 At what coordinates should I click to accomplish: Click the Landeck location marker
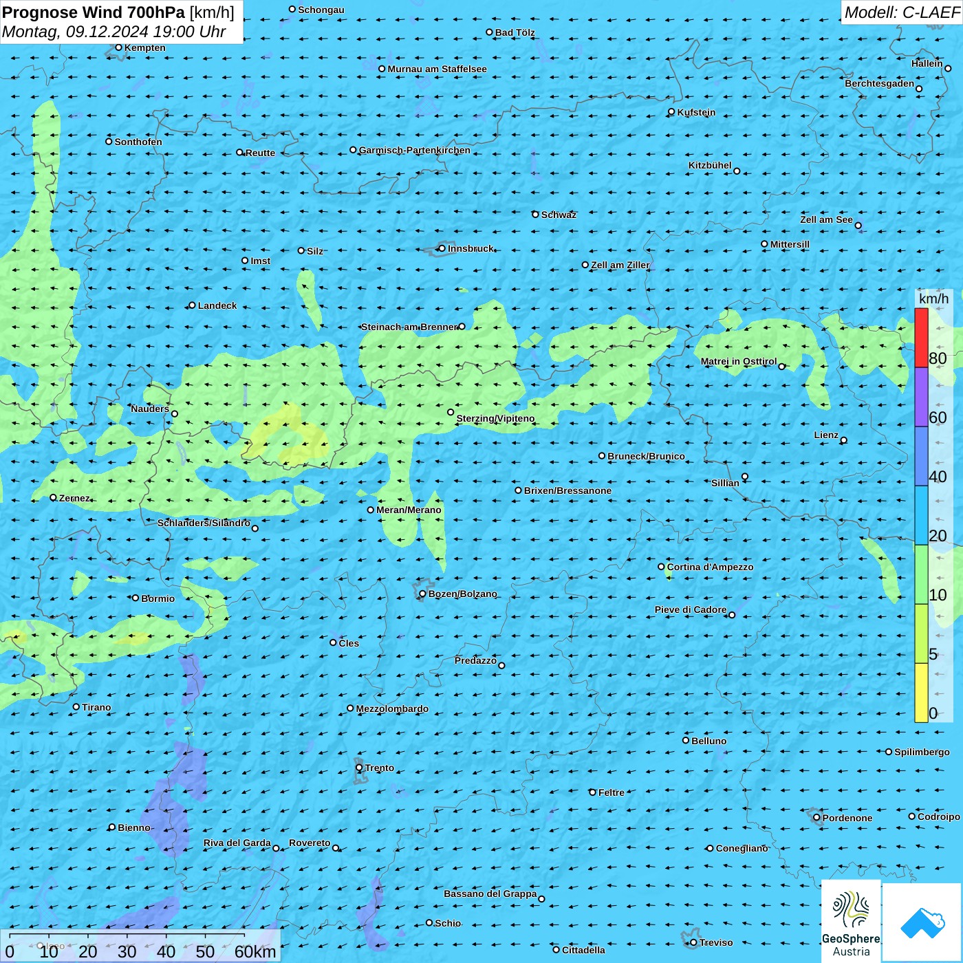click(x=192, y=305)
